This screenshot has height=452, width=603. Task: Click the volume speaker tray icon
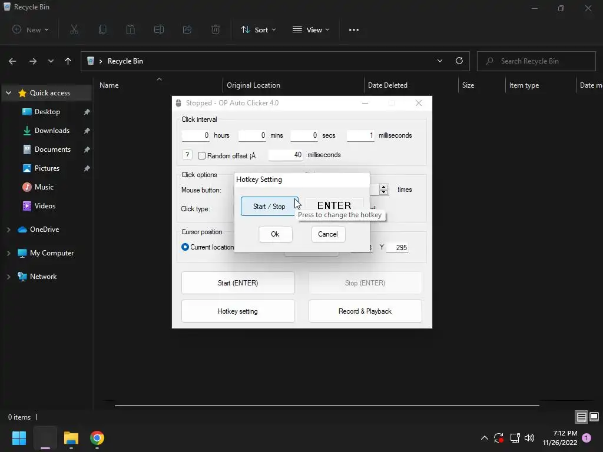click(x=529, y=438)
